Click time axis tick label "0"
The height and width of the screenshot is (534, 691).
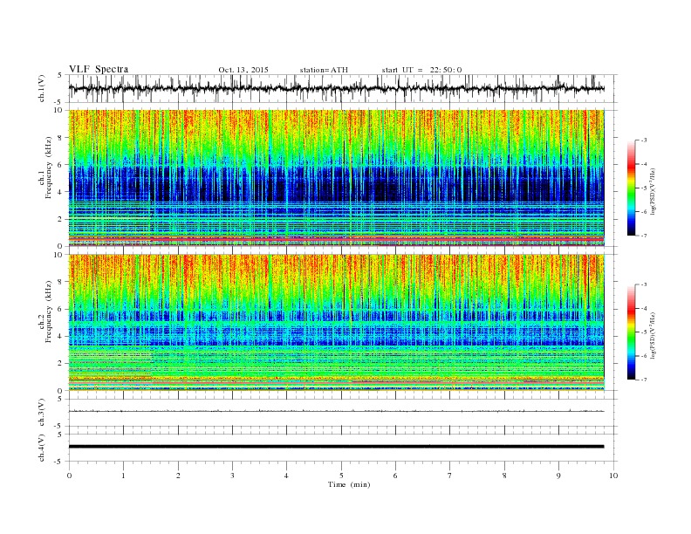pos(69,476)
